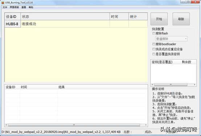This screenshot has height=136, width=201.
Task: Click the 总数 label in status bar
Action: click(127, 132)
